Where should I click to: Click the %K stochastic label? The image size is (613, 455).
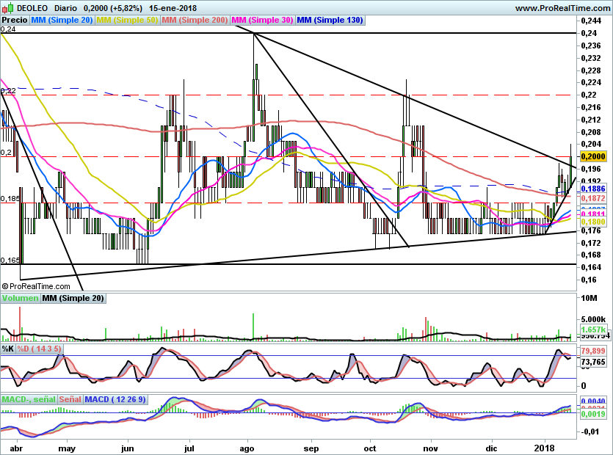(x=8, y=348)
